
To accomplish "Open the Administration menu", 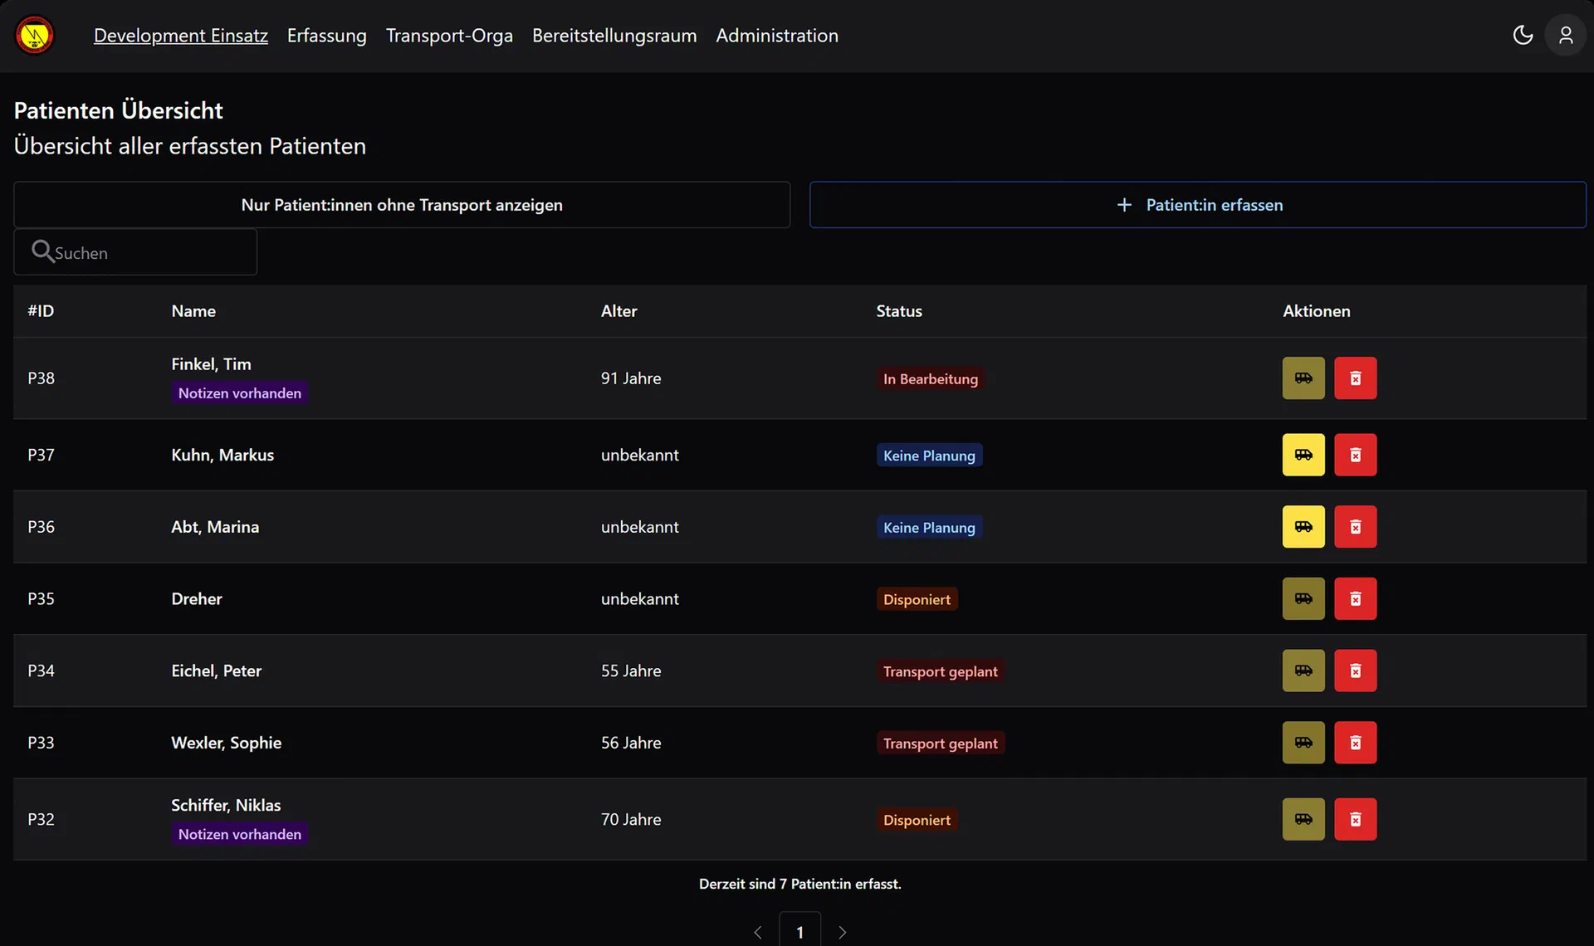I will click(x=777, y=36).
